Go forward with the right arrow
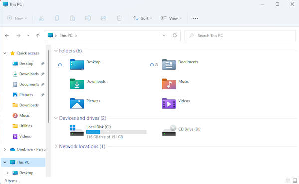This screenshot has width=299, height=184. tap(18, 36)
